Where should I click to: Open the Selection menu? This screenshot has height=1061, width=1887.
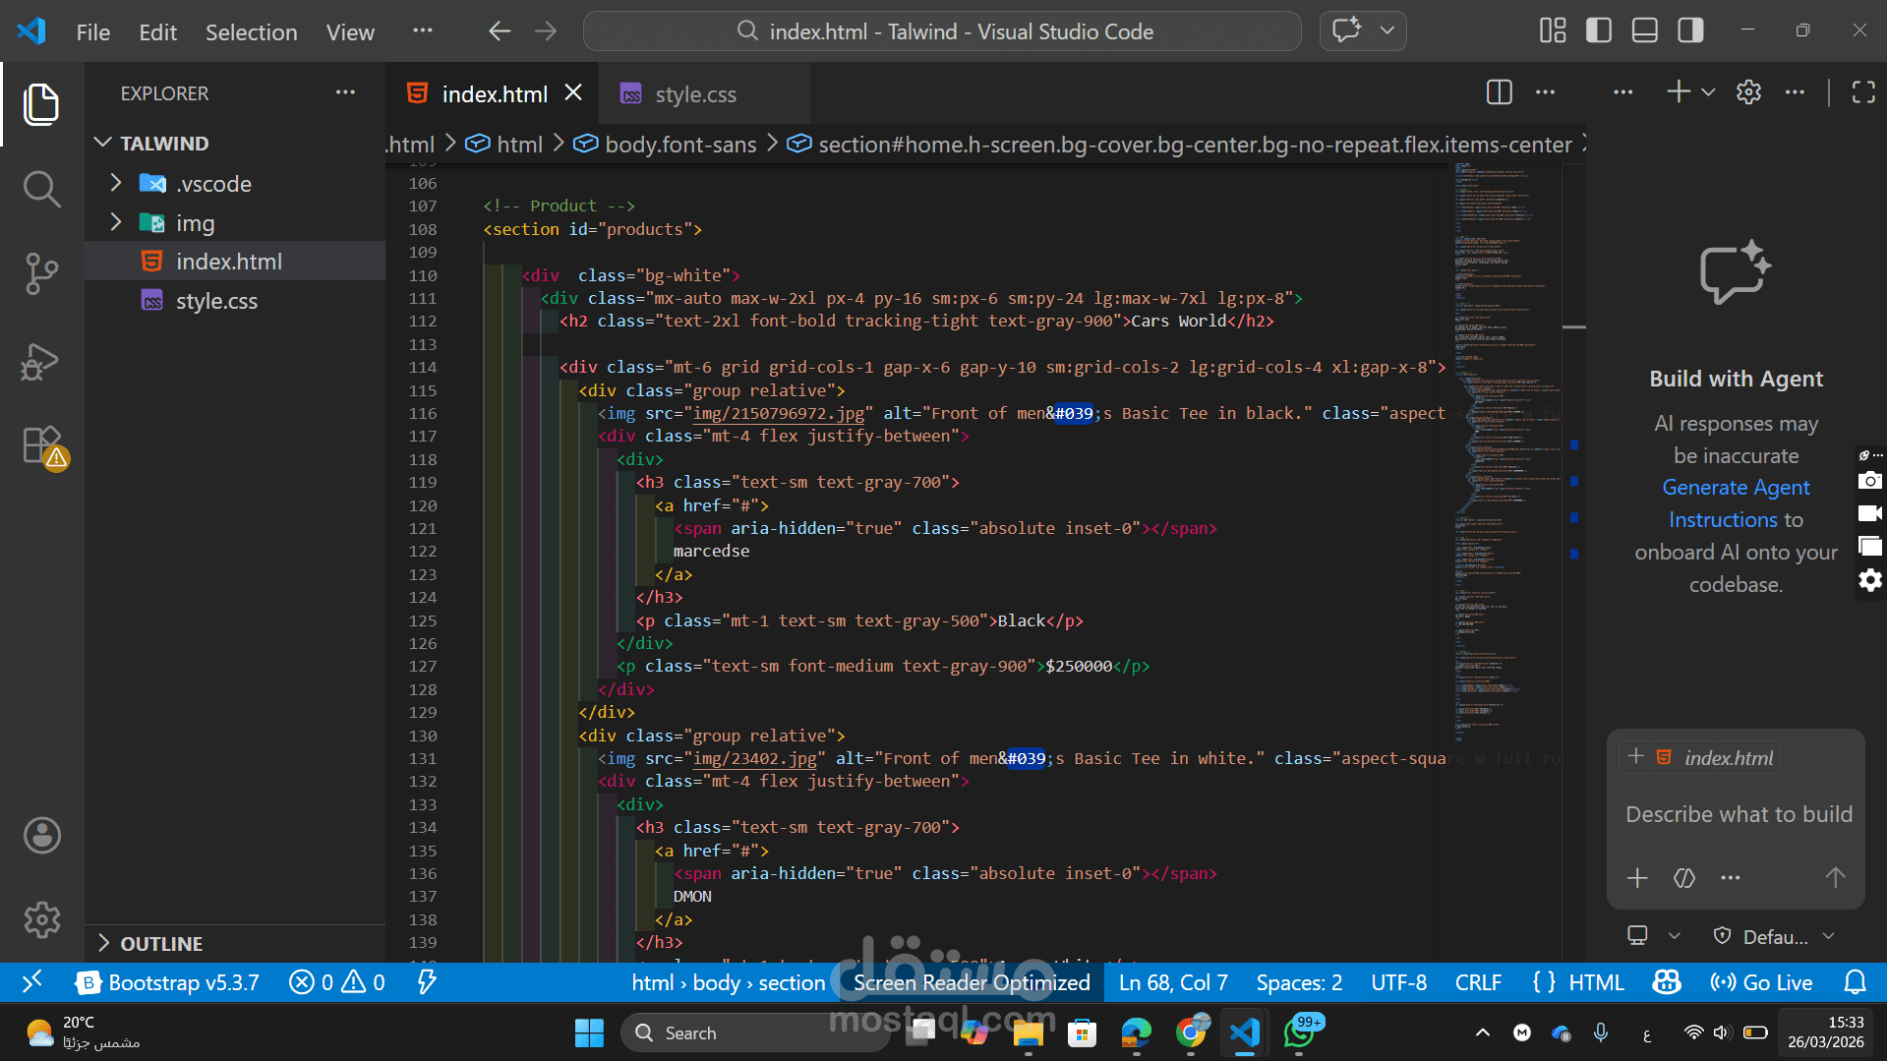[251, 32]
